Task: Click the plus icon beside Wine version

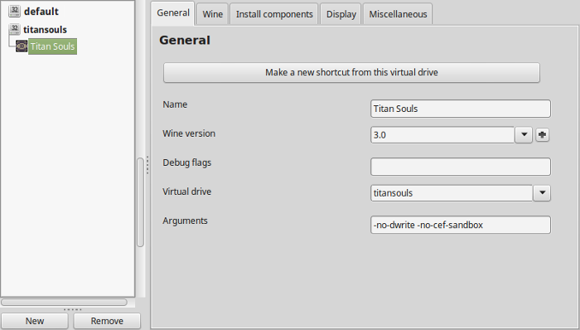Action: [542, 134]
